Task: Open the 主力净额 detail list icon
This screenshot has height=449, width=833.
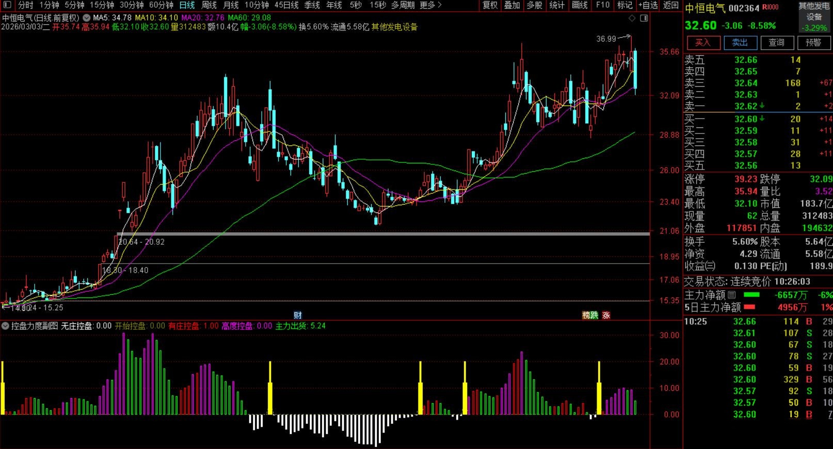Action: 732,295
